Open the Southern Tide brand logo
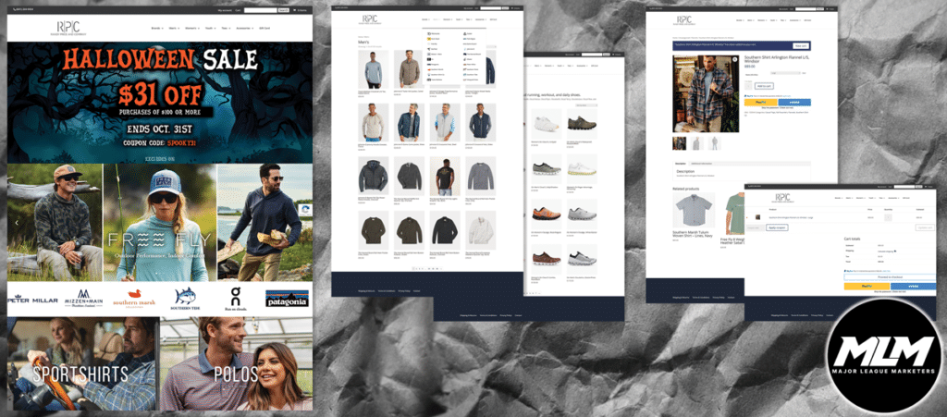Viewport: 947px width, 417px height. 185,298
